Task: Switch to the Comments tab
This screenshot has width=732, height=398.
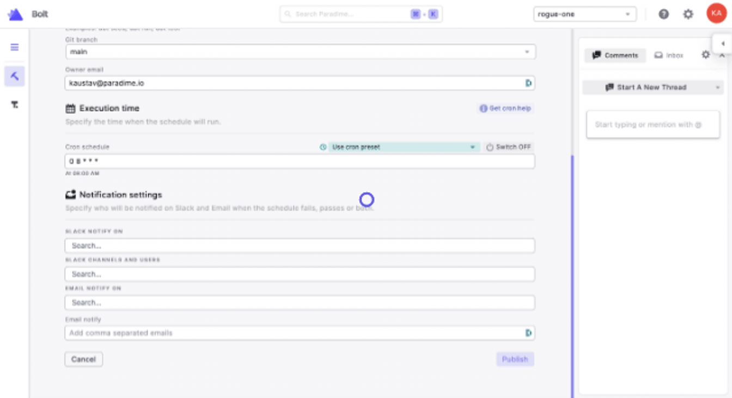Action: pos(615,56)
